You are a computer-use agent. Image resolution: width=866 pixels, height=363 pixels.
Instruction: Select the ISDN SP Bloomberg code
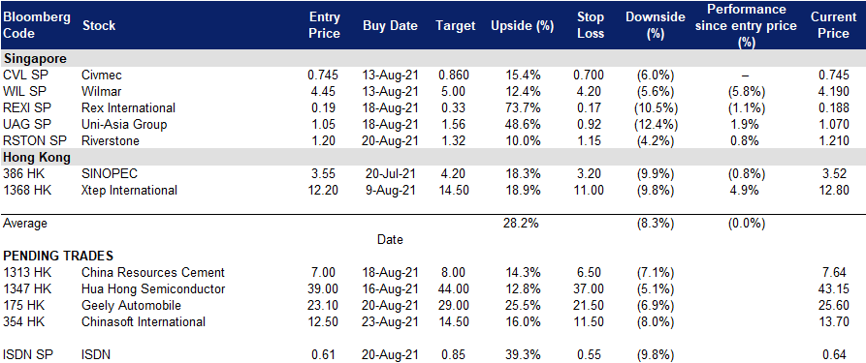(26, 355)
